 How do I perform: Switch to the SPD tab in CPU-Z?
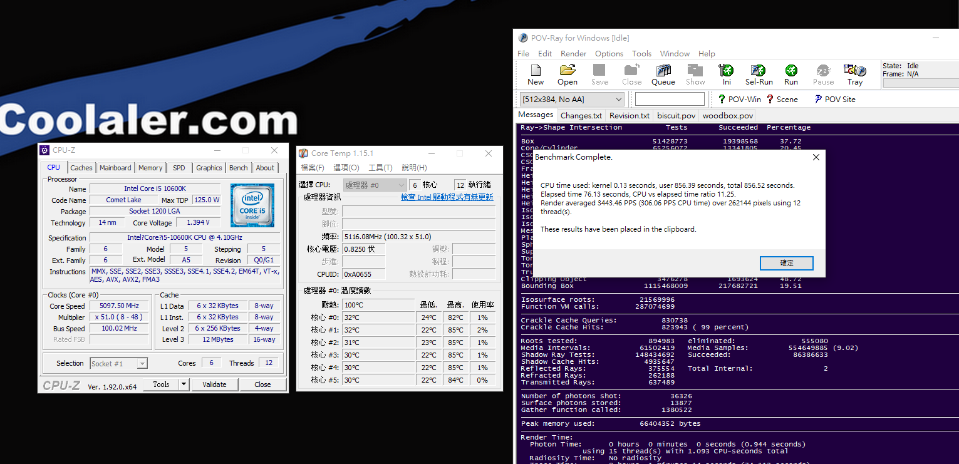[179, 168]
